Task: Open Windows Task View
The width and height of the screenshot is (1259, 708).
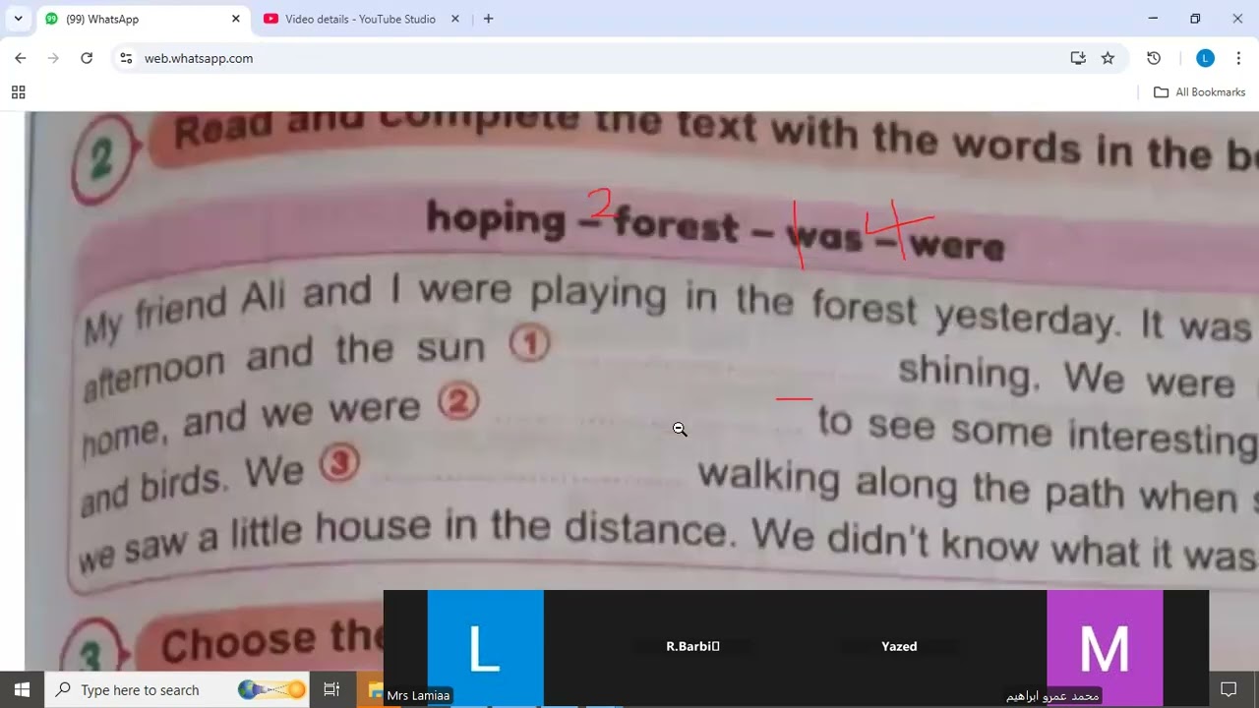Action: [331, 689]
